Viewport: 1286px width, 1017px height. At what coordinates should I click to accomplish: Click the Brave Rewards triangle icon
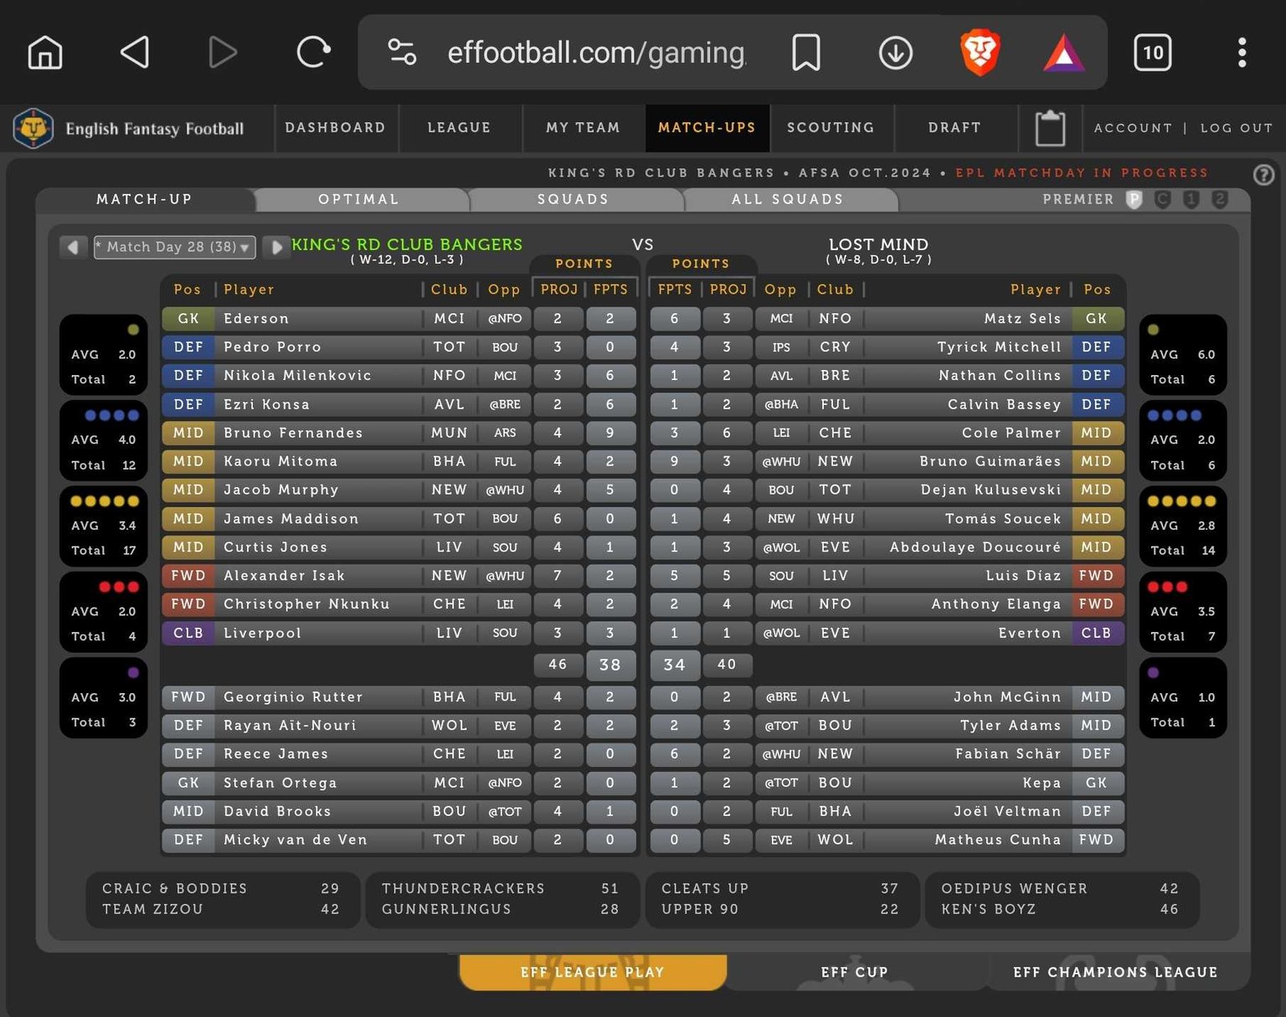click(x=1063, y=53)
